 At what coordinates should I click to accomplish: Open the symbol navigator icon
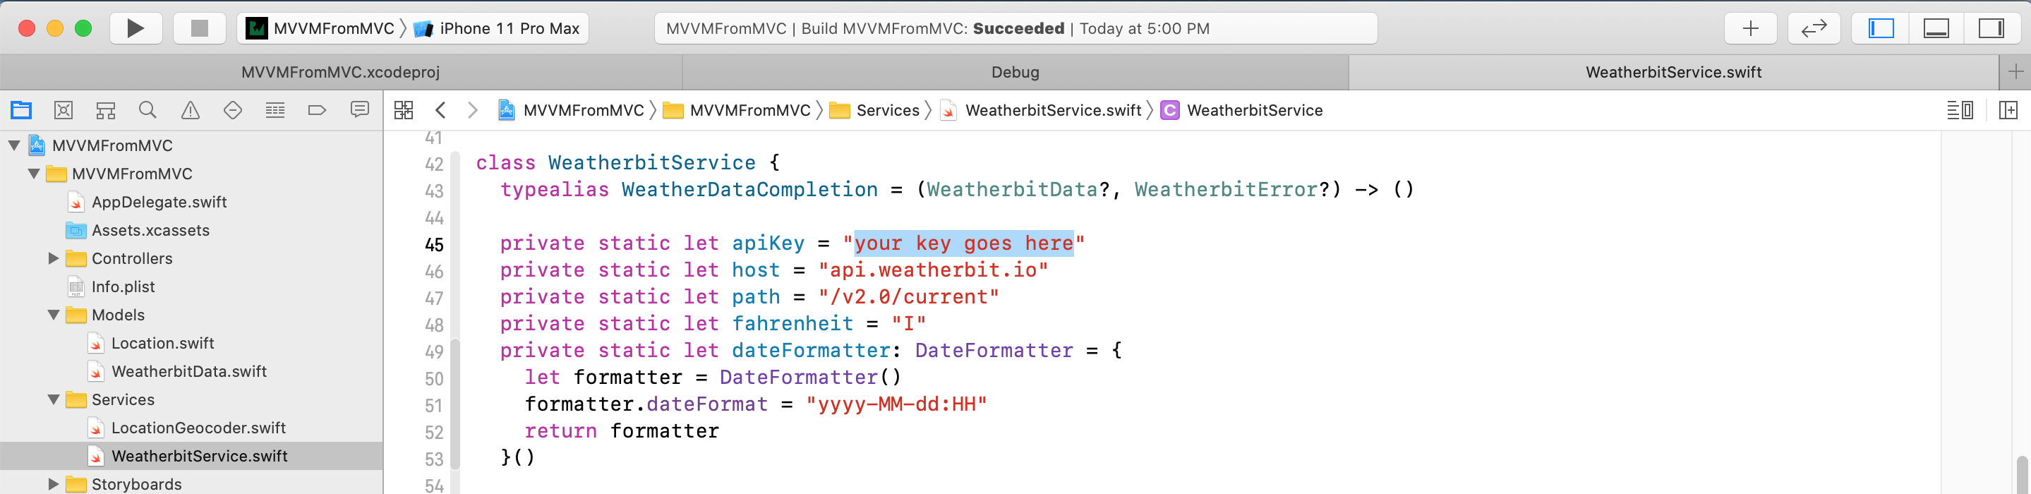point(106,110)
